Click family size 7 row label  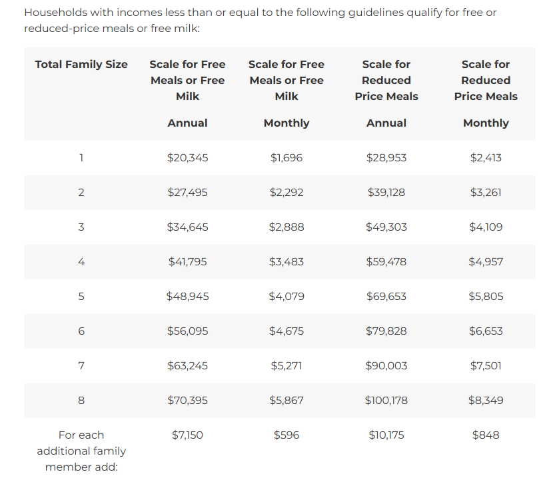tap(81, 365)
